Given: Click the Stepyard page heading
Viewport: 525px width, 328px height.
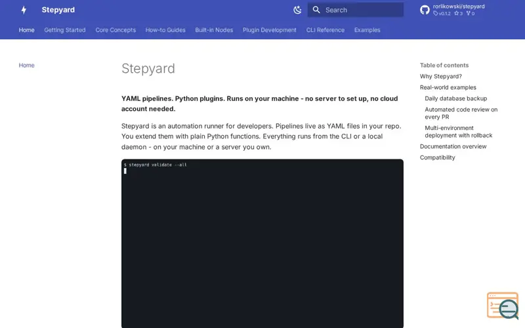Looking at the screenshot, I should click(148, 69).
